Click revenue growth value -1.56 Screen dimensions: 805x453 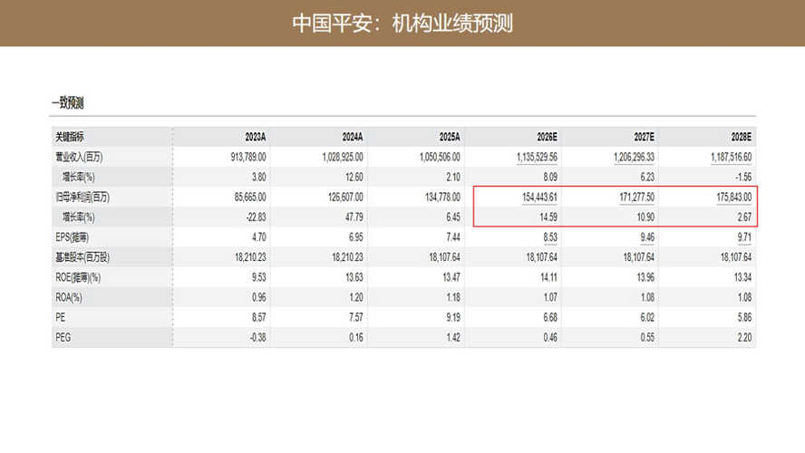(742, 177)
